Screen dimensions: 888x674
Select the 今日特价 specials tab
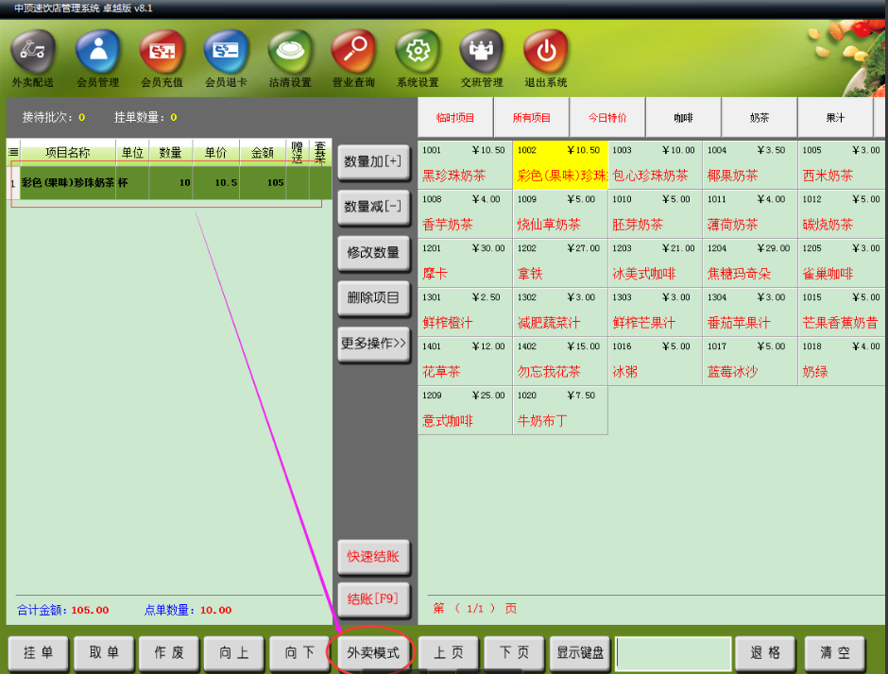click(x=607, y=118)
